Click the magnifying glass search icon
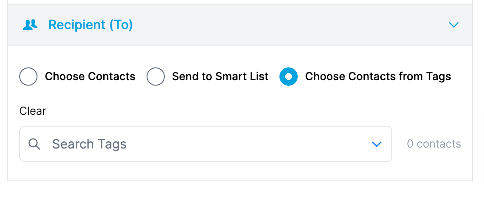Screen dimensions: 484x205 (34, 144)
